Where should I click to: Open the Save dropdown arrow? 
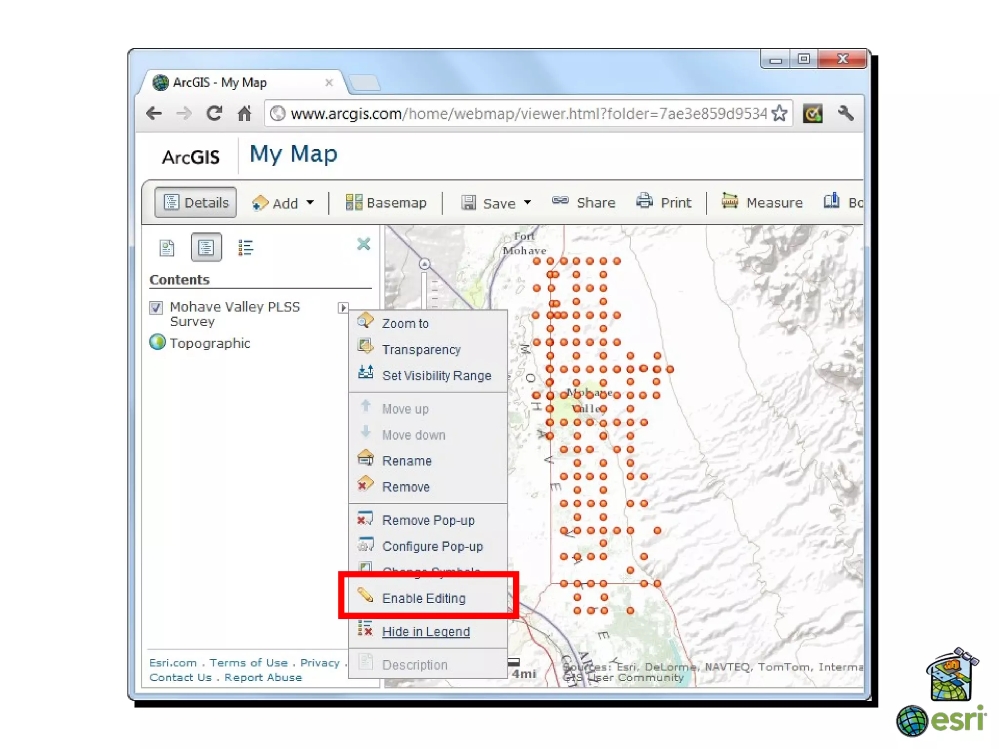tap(527, 202)
